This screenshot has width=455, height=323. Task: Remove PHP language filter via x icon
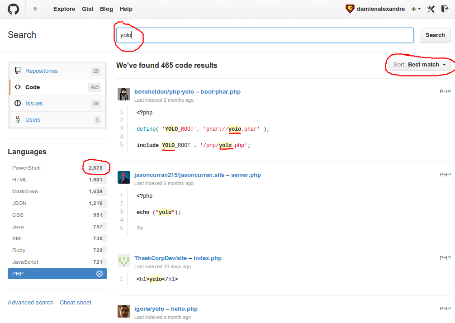(100, 274)
